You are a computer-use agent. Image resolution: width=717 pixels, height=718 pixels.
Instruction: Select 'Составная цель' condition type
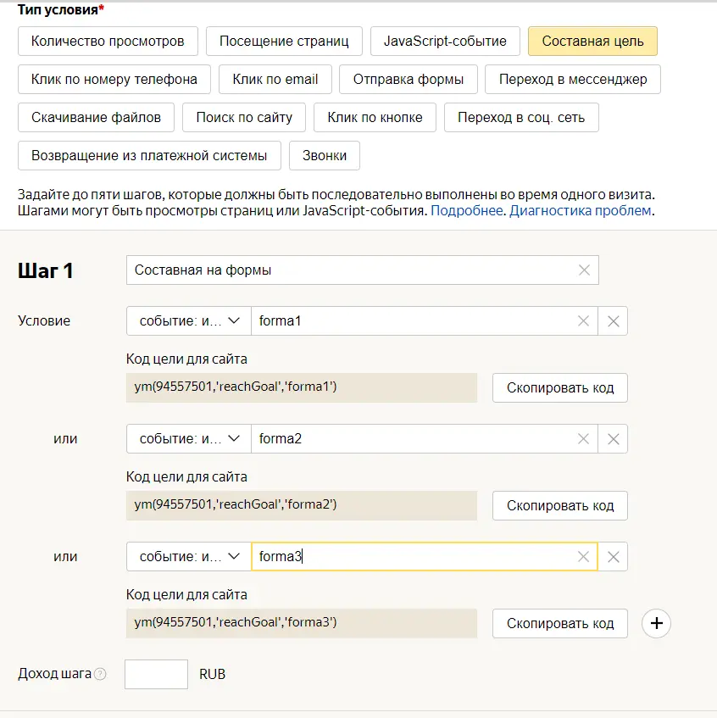592,42
